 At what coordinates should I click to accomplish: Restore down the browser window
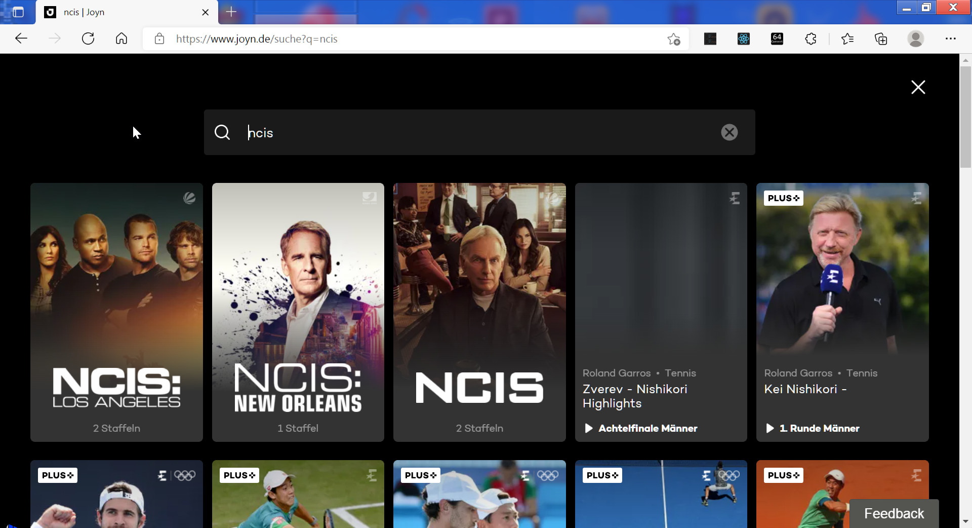coord(926,7)
